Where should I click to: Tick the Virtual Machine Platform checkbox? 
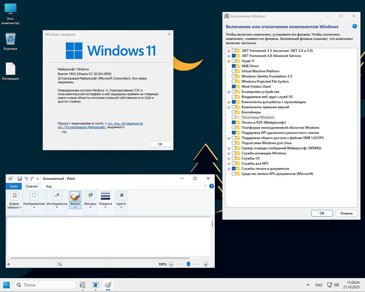click(x=234, y=71)
